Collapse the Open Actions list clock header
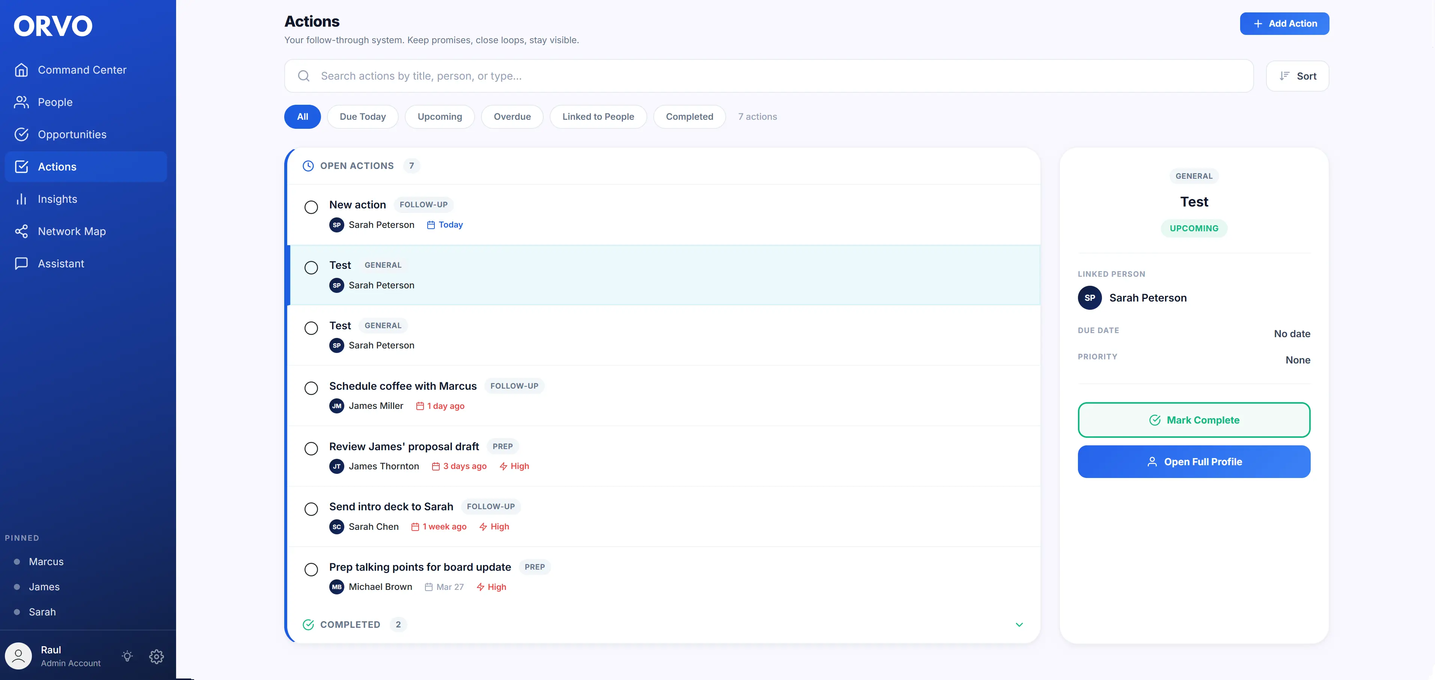This screenshot has height=680, width=1435. tap(309, 166)
